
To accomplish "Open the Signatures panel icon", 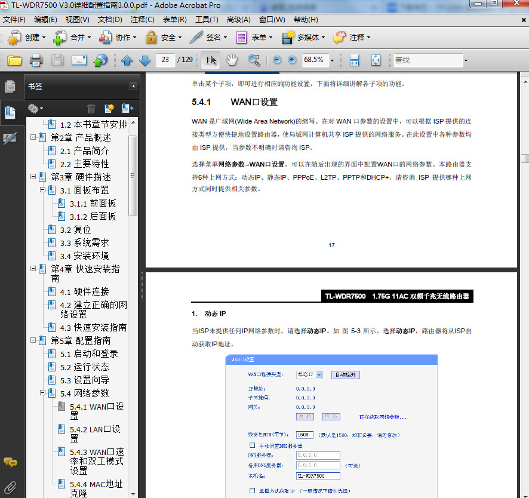I will click(10, 139).
